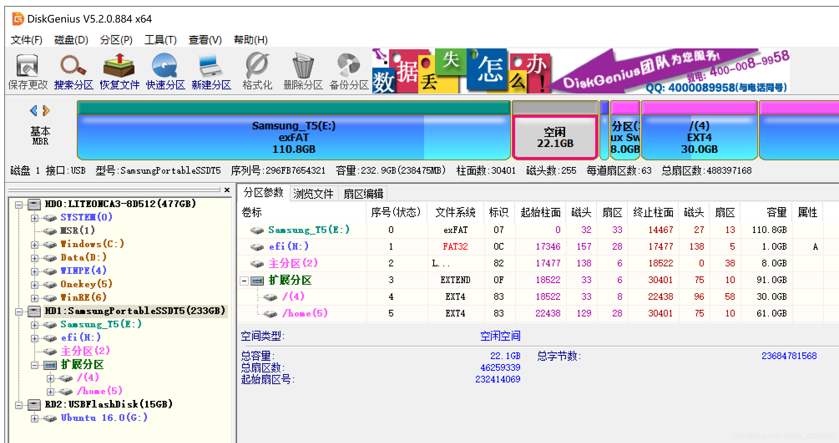839x443 pixels.
Task: Collapse extended partition in left tree
Action: (x=35, y=365)
